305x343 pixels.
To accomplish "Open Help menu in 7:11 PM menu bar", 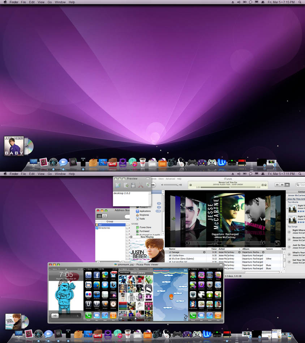I will tap(72, 174).
